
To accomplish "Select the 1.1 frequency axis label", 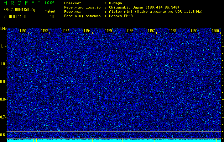I will point(3,46).
